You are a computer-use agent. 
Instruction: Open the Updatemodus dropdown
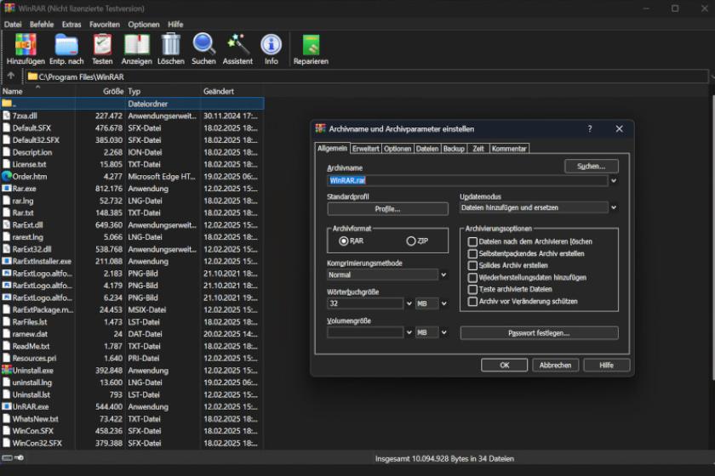tap(614, 207)
